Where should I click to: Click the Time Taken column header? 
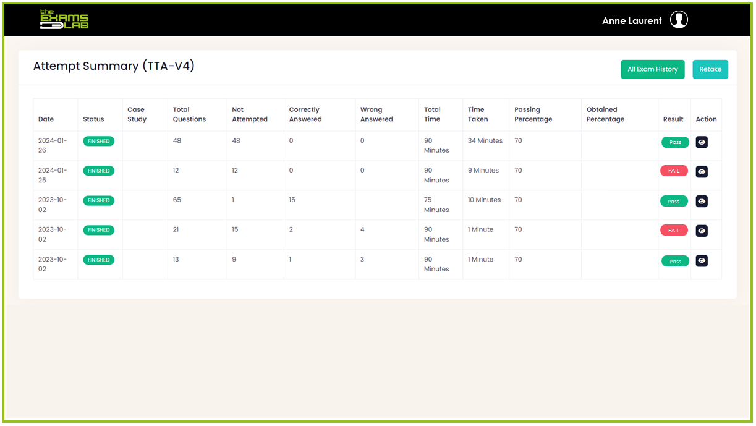coord(477,114)
